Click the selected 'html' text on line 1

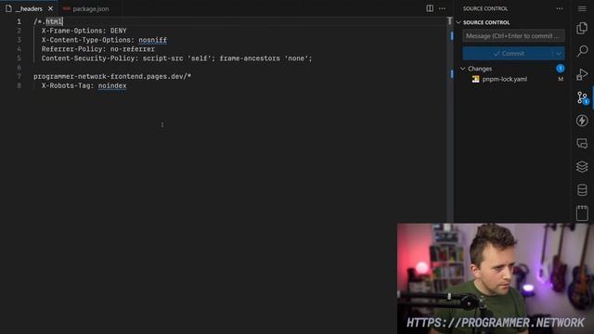[54, 21]
